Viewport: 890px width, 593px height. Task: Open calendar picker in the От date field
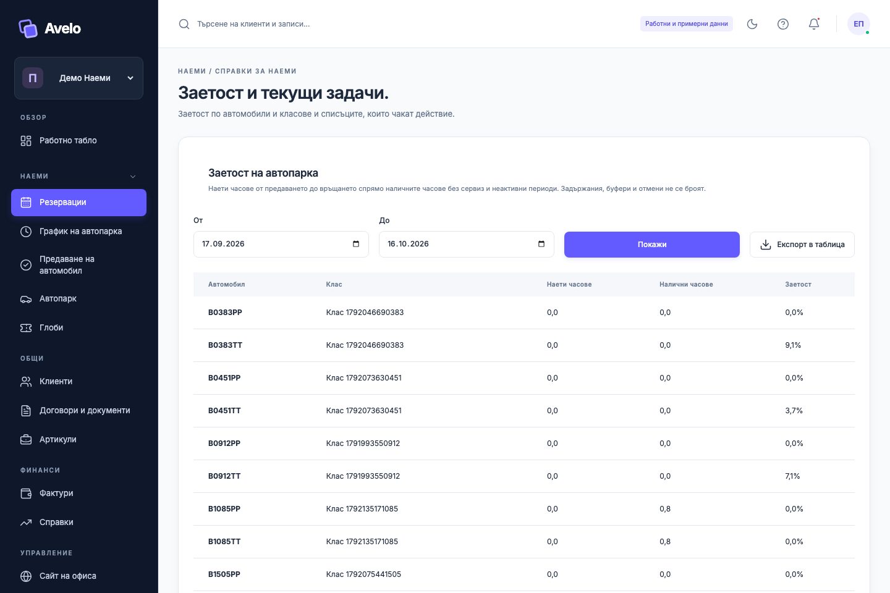click(x=356, y=244)
